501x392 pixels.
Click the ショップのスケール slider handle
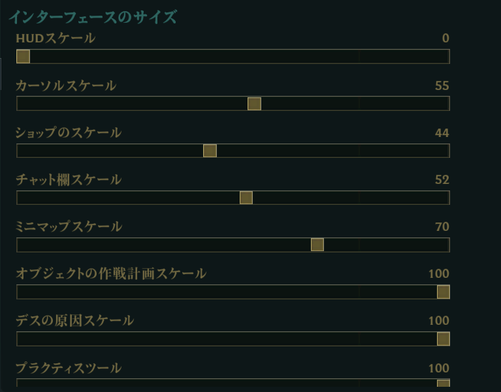click(x=210, y=151)
